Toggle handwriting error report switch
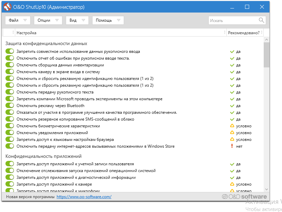Screen dimensions: 282x212 point(10,58)
